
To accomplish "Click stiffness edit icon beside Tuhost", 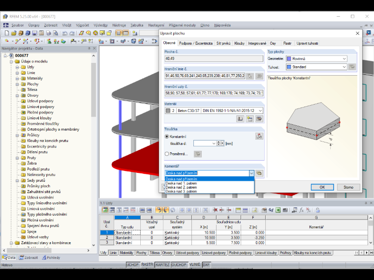I will 351,67.
